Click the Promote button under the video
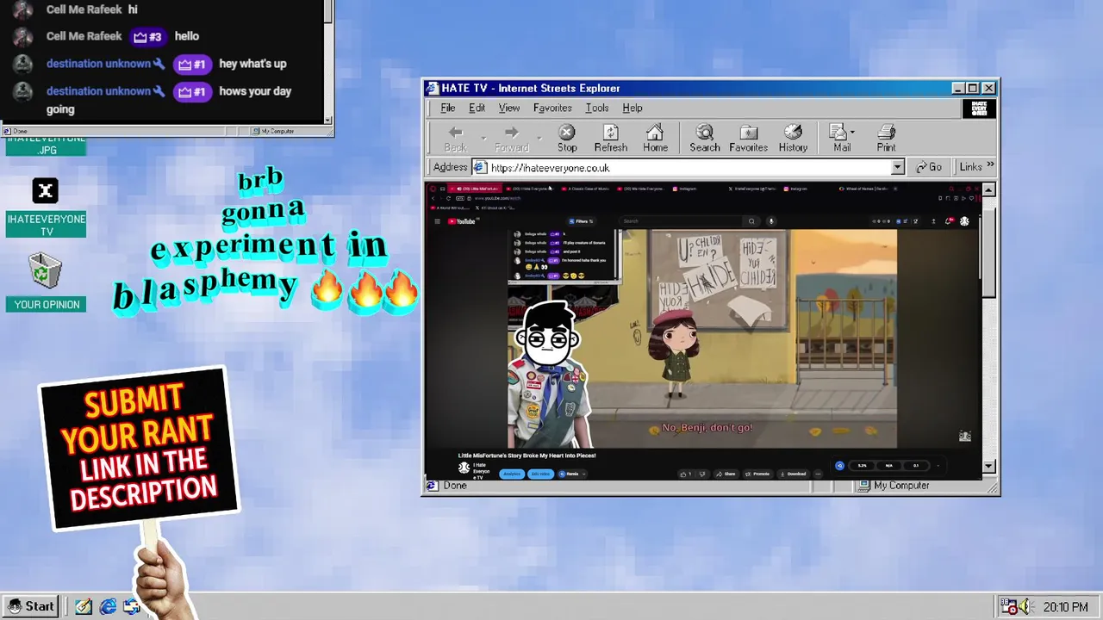 [757, 474]
